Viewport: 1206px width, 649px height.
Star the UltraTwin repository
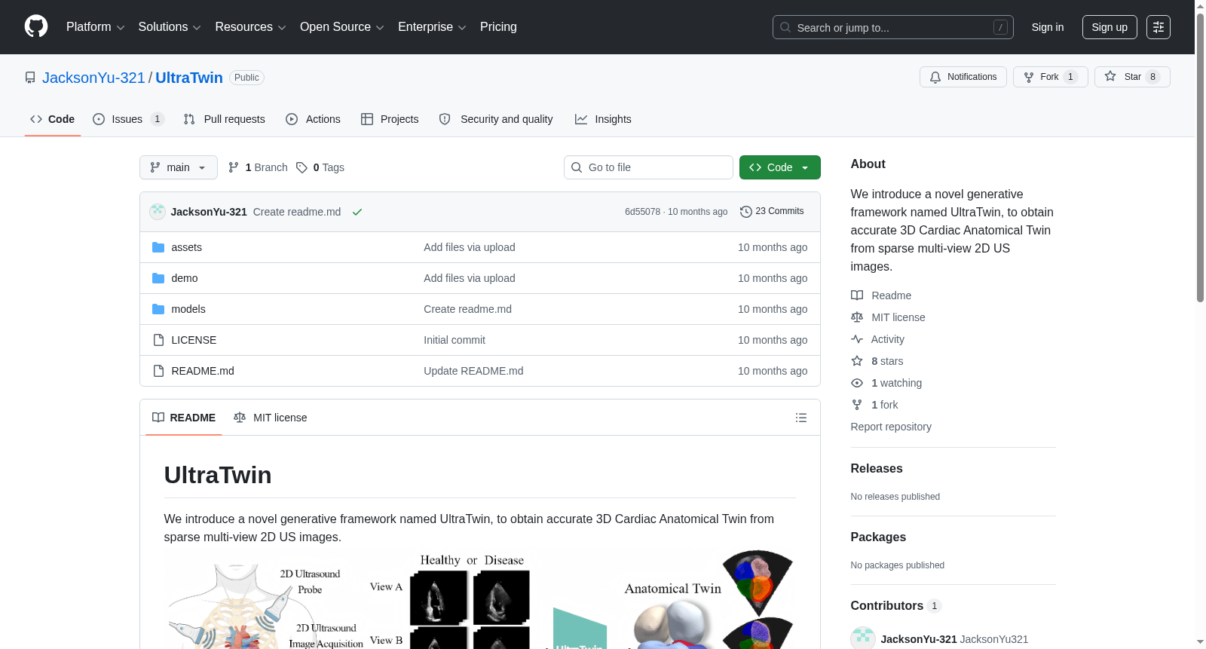[x=1131, y=77]
